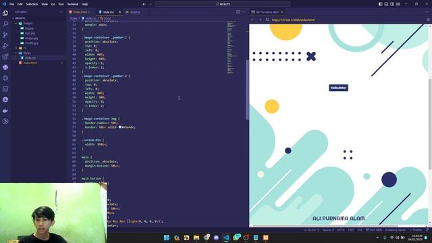
Task: Click the code minimap overview
Action: tap(233, 47)
